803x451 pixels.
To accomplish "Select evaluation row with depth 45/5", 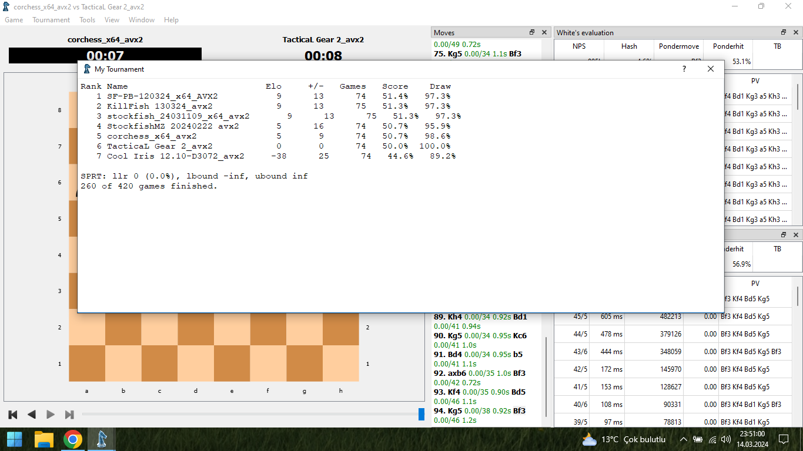I will (674, 317).
